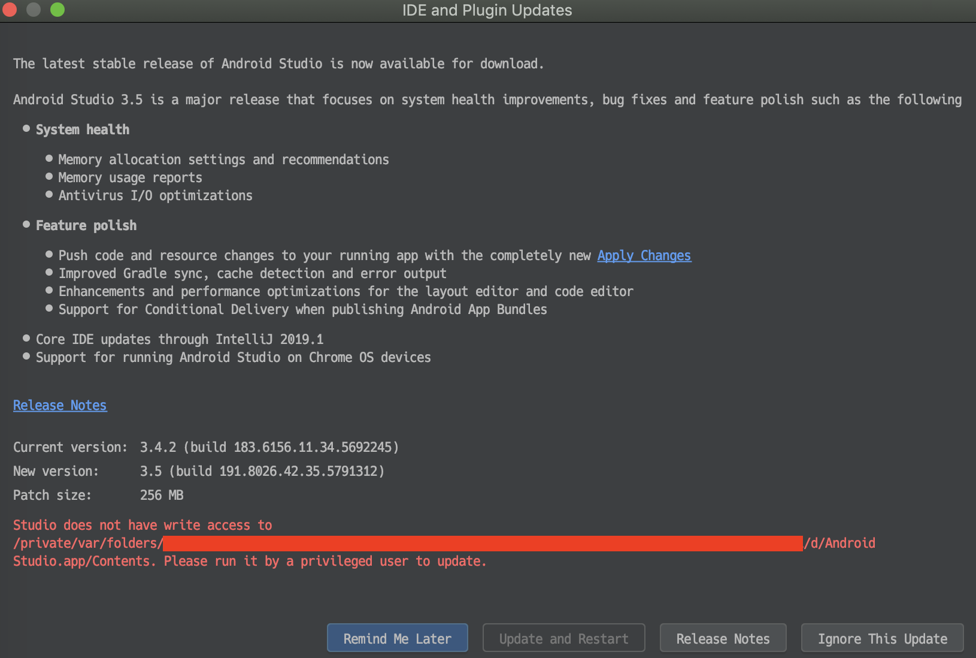The width and height of the screenshot is (976, 658).
Task: Click the Release Notes button at the bottom
Action: 723,638
